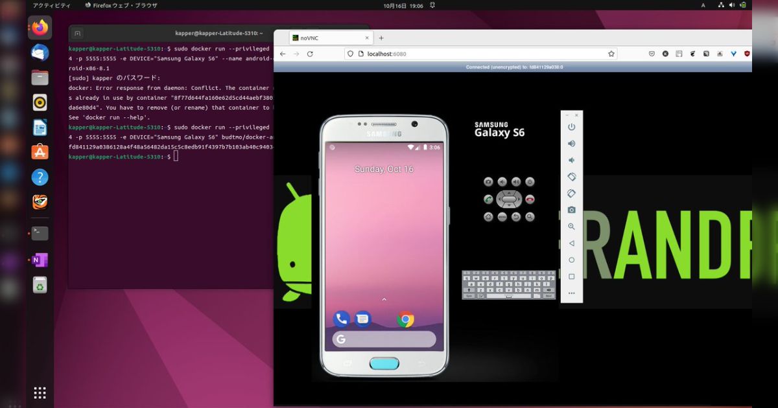Tap the Android Home circle button
778x408 pixels.
click(x=571, y=259)
